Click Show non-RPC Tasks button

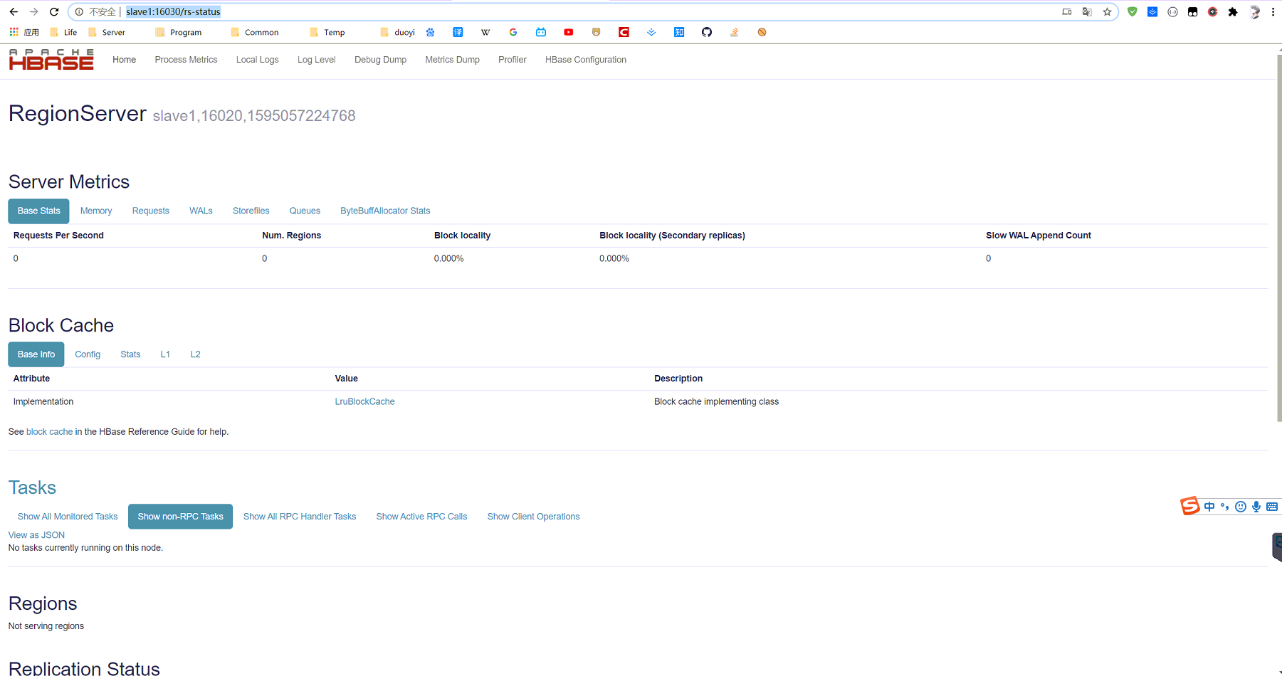coord(180,517)
